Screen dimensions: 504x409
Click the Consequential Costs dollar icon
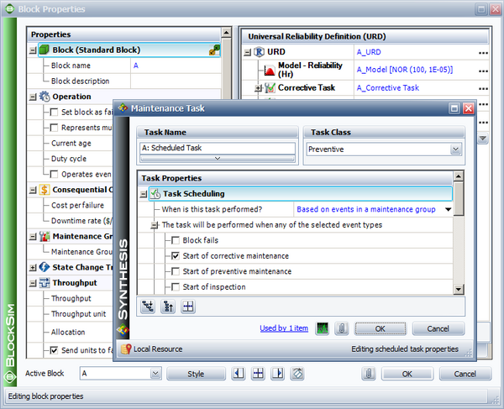pyautogui.click(x=44, y=190)
